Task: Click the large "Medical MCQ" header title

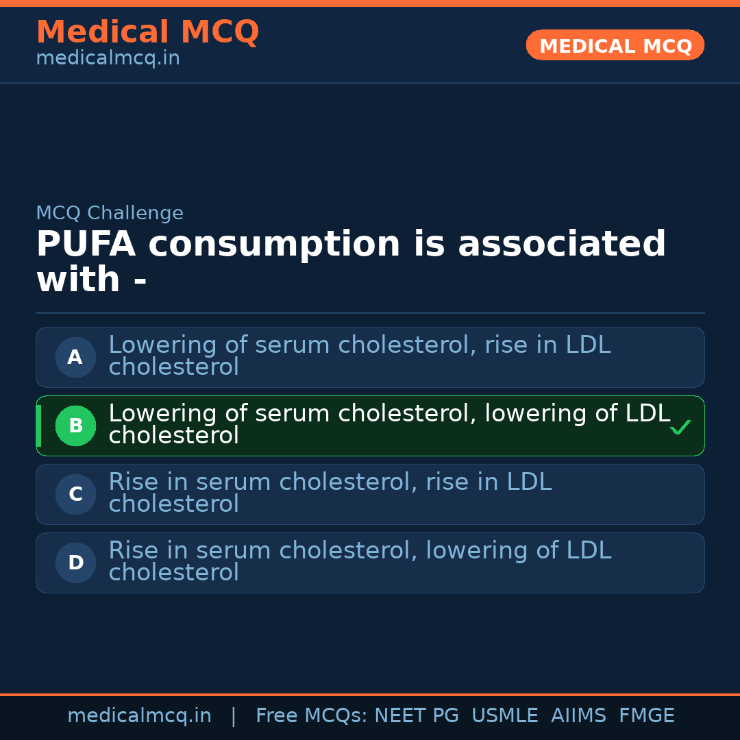Action: click(x=147, y=32)
